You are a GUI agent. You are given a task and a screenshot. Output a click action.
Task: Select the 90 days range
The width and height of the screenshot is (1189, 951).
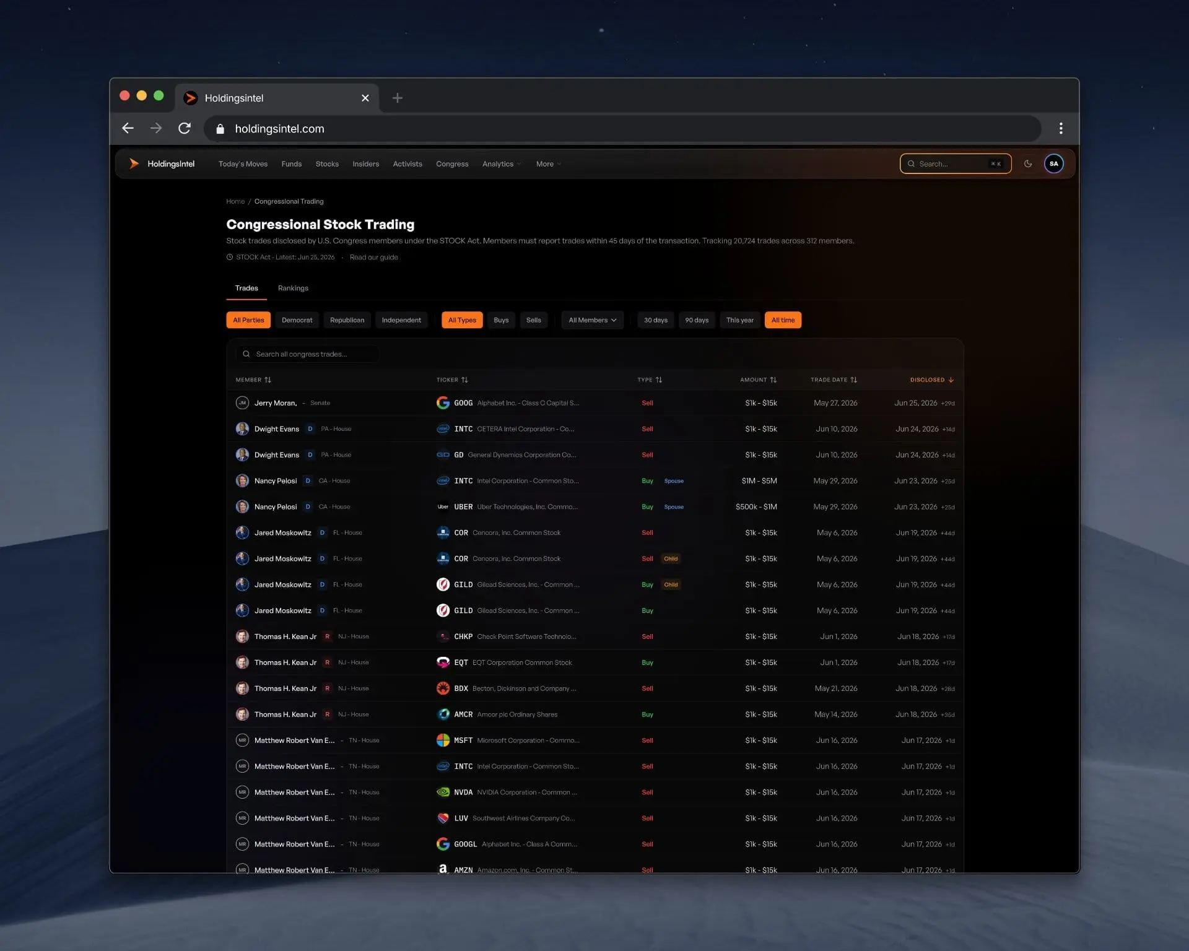697,320
